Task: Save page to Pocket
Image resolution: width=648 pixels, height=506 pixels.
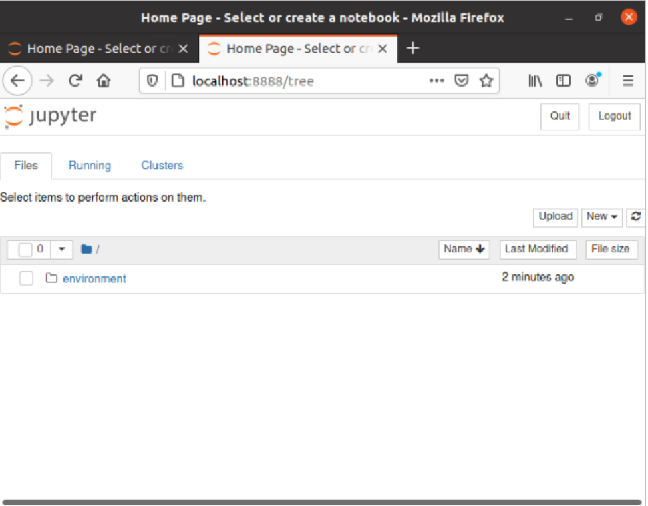Action: 461,81
